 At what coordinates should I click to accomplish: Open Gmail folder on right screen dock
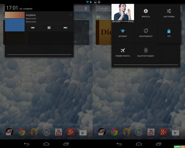tap(102, 132)
